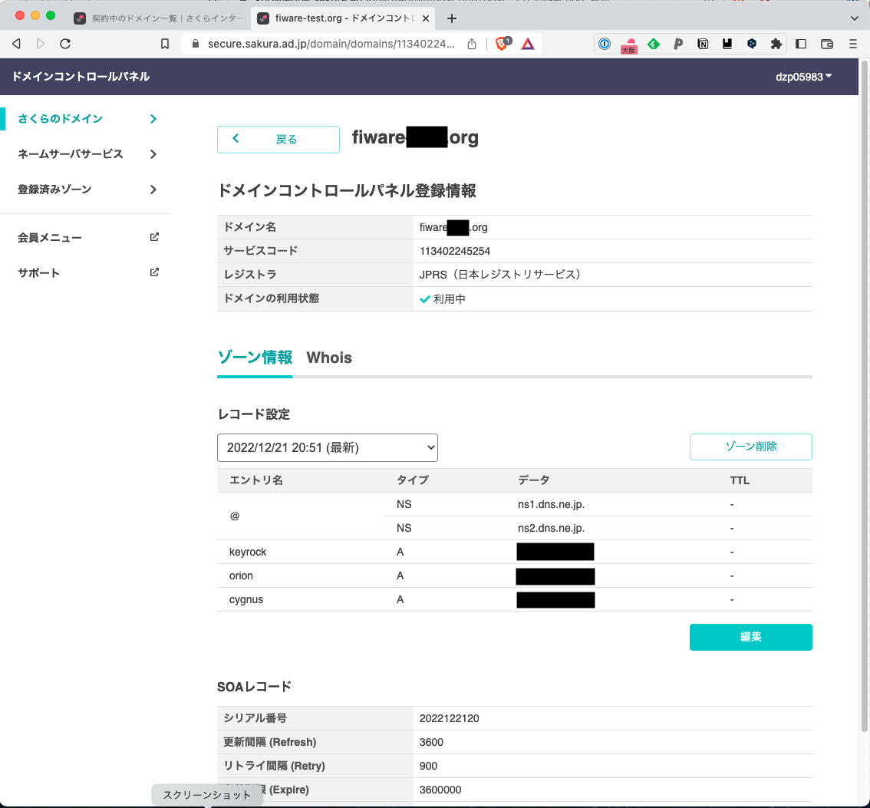Open the Brave Wallet icon
This screenshot has height=808, width=870.
(827, 44)
